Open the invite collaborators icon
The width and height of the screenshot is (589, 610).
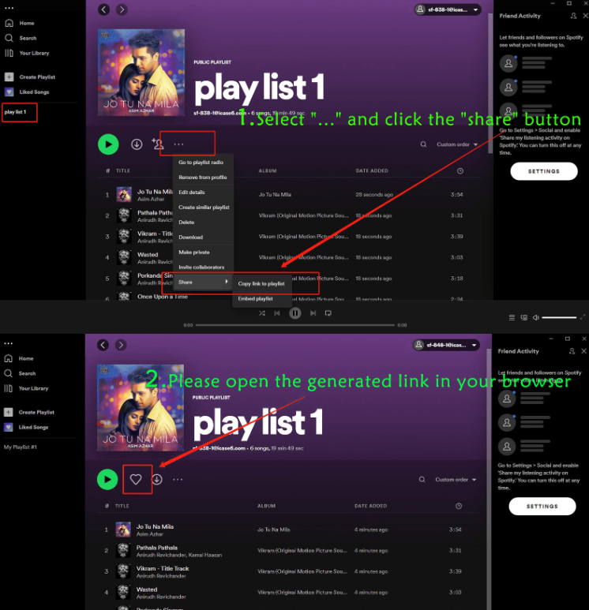pos(158,144)
